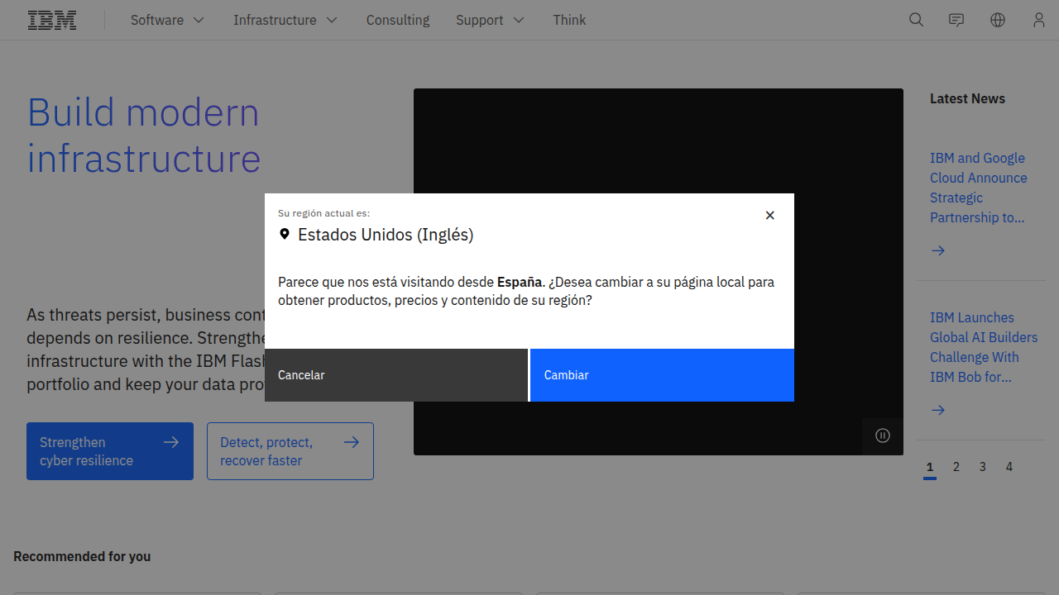Open the user profile icon
1059x595 pixels.
click(1039, 20)
